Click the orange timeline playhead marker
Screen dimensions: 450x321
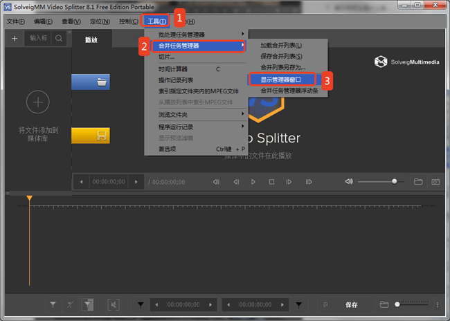coord(29,198)
